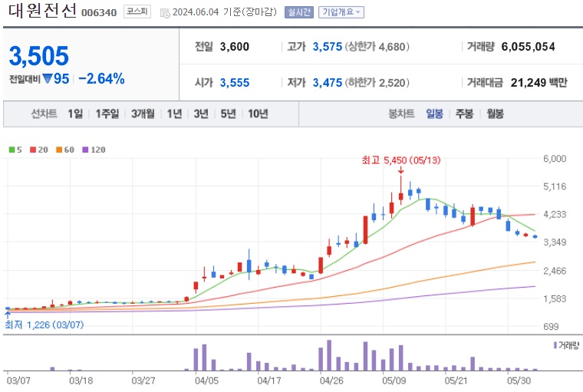Image resolution: width=583 pixels, height=392 pixels.
Task: Click the 최고 5,450 (05/13) high marker
Action: click(400, 160)
